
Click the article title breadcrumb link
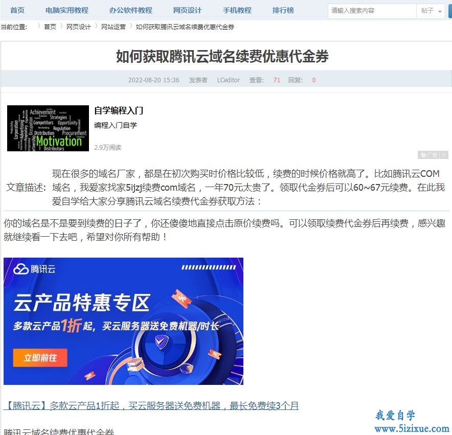tap(185, 27)
